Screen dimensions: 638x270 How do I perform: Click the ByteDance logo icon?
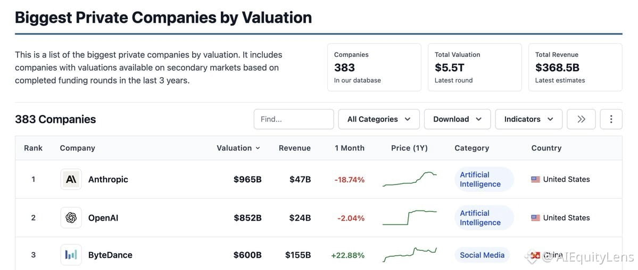[71, 255]
